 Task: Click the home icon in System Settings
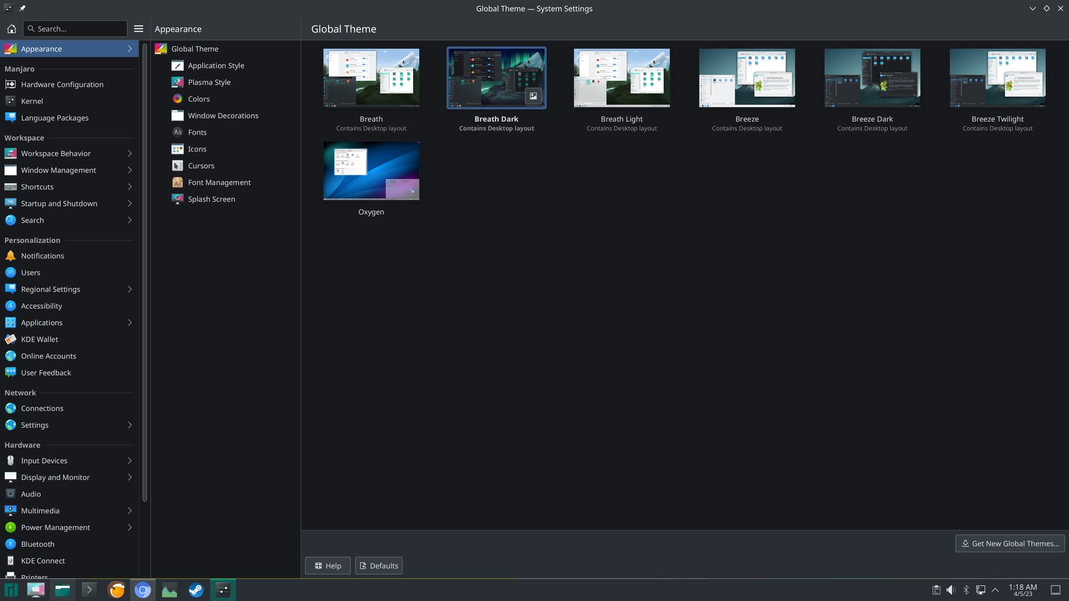click(11, 28)
